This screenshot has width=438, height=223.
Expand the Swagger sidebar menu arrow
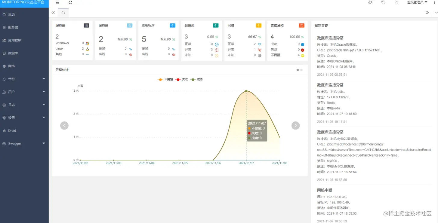click(x=44, y=143)
